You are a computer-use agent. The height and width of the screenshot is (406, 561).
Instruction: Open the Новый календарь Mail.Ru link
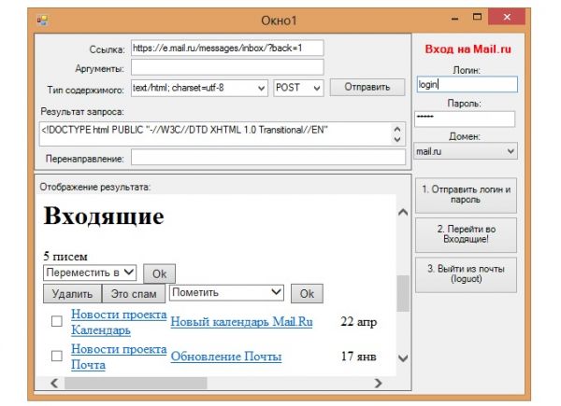pyautogui.click(x=241, y=322)
